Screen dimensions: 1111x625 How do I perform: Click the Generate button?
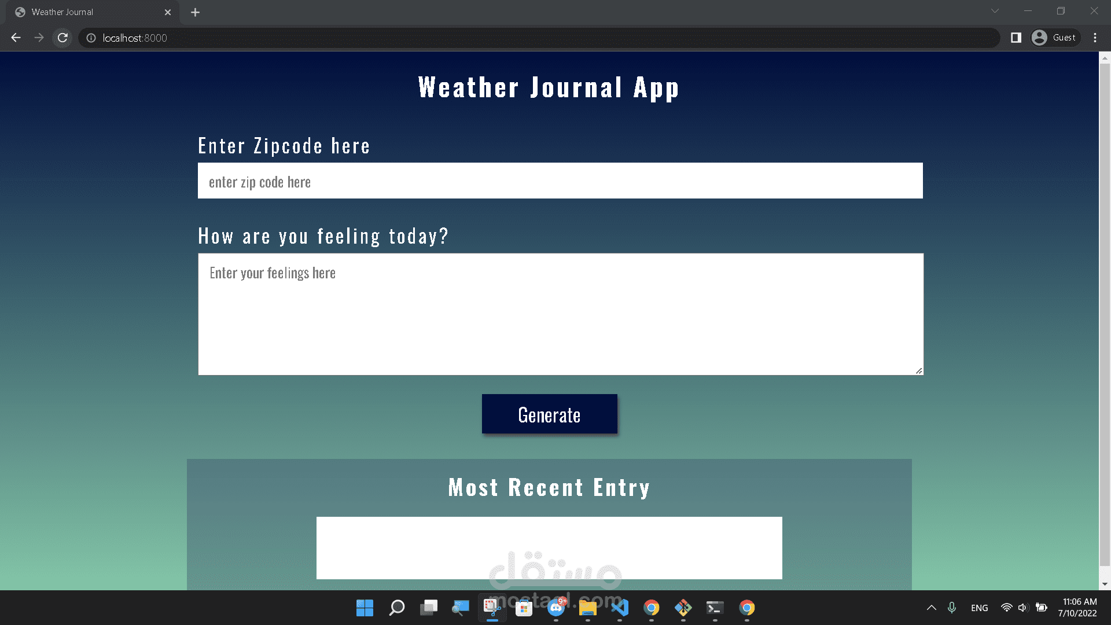[x=549, y=414]
